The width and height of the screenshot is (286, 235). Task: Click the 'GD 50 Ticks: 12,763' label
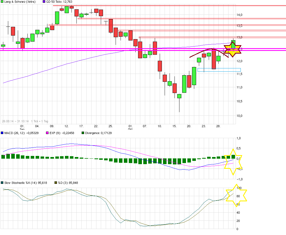pyautogui.click(x=59, y=2)
